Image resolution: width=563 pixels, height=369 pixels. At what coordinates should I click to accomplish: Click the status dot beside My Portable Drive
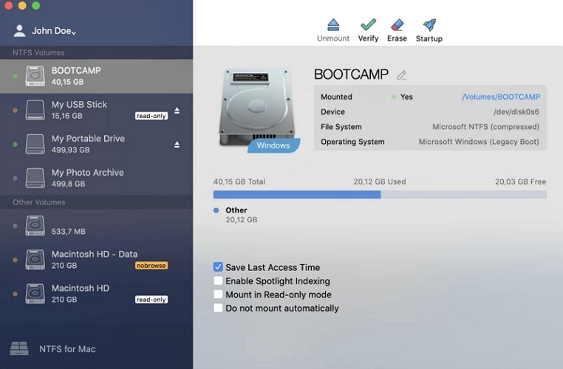(x=15, y=145)
